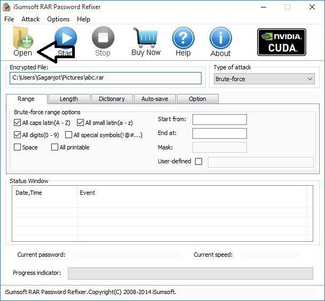Viewport: 325px width, 301px height.
Task: Tick the User-defined checkbox
Action: pyautogui.click(x=198, y=161)
